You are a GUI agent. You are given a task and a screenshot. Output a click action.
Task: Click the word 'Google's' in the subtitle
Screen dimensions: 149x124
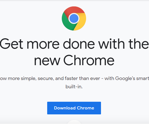point(125,79)
